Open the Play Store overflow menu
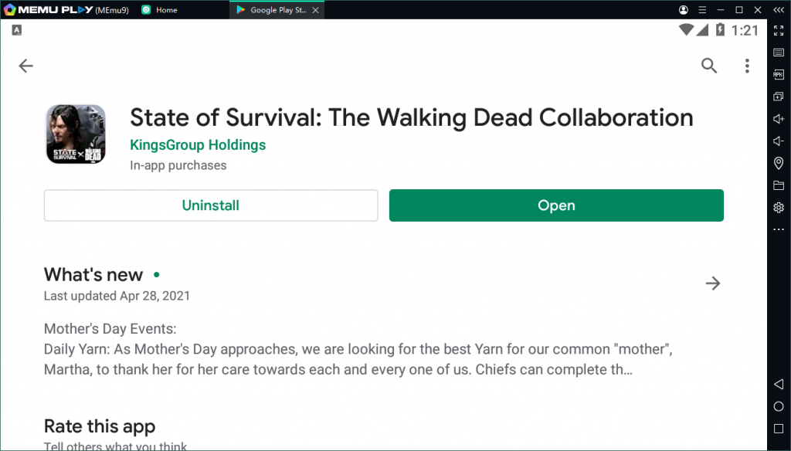Viewport: 791px width, 451px height. (747, 66)
